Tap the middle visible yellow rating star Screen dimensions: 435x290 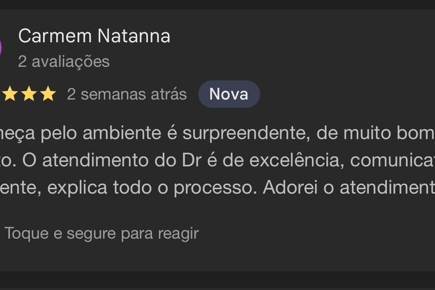(29, 93)
